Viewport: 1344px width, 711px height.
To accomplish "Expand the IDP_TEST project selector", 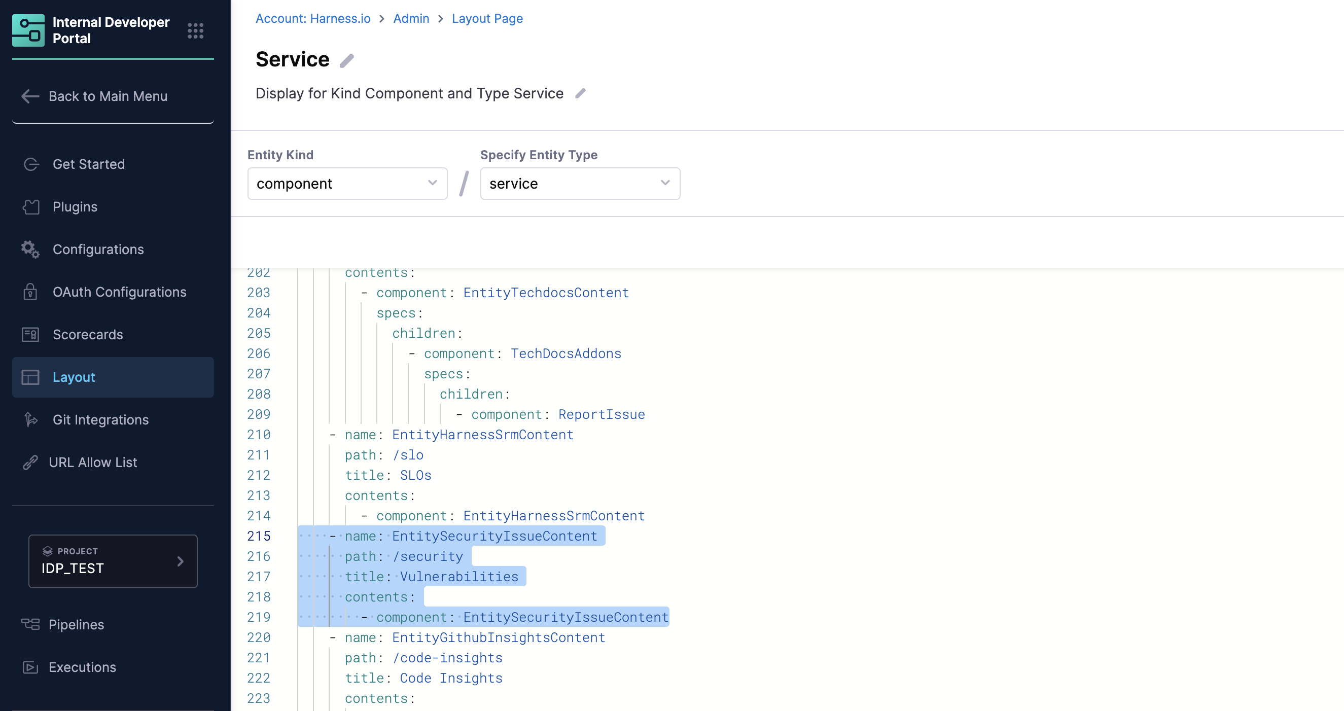I will click(x=113, y=561).
